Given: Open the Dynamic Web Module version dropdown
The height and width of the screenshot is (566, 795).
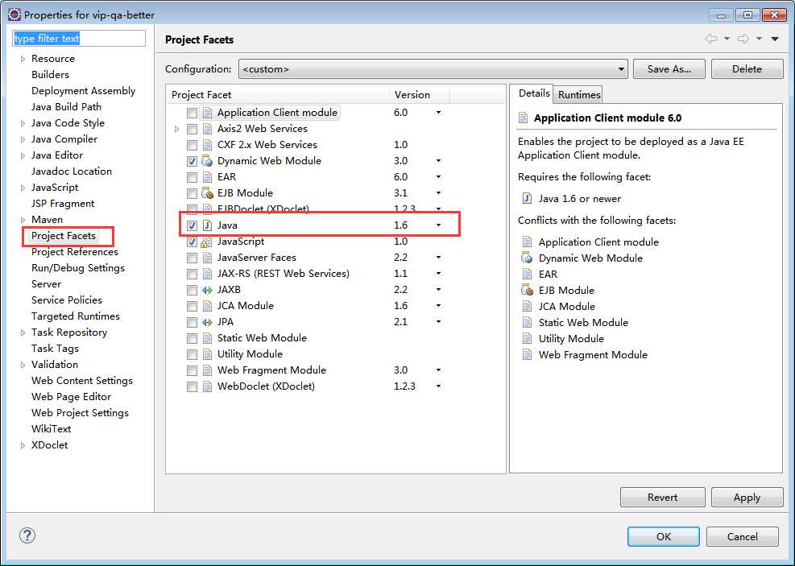Looking at the screenshot, I should pos(438,161).
